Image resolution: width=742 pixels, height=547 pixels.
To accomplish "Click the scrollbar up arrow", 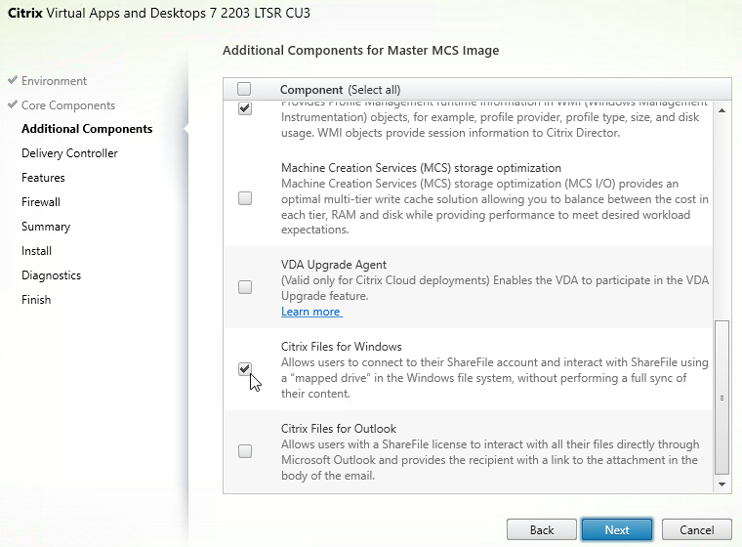I will [721, 110].
